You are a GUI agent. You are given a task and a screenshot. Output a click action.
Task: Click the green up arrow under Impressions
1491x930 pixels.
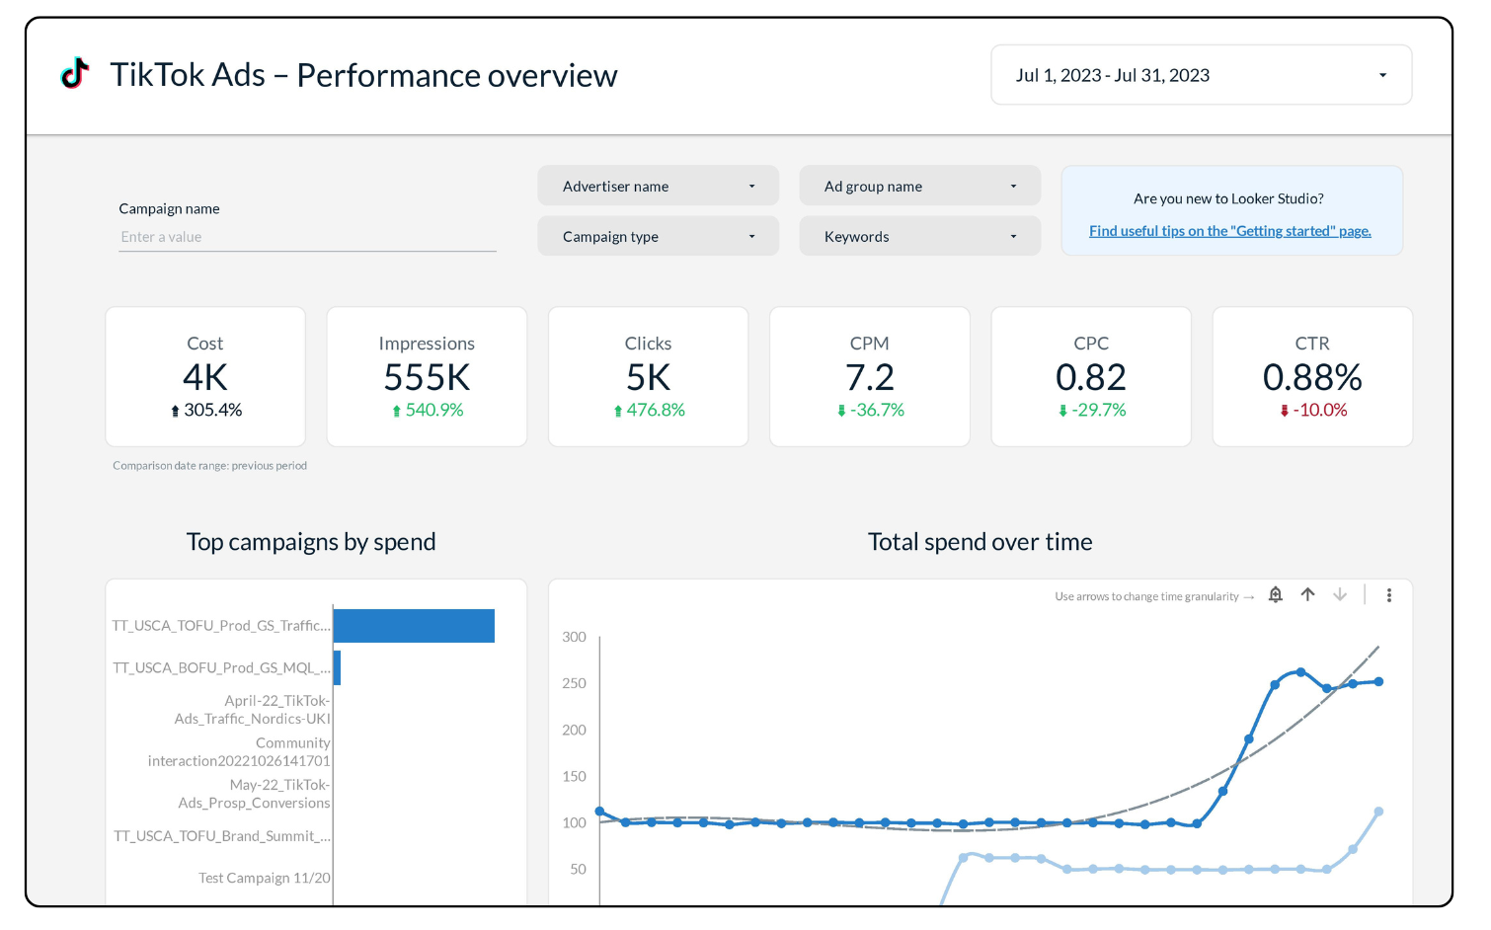[x=397, y=411]
